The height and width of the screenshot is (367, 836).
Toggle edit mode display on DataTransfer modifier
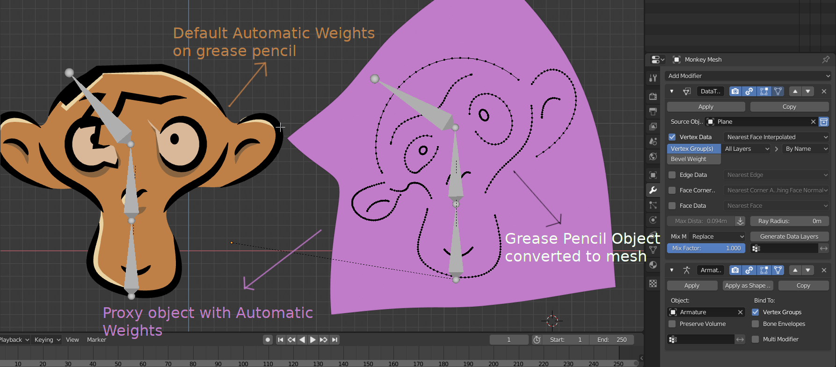(764, 92)
